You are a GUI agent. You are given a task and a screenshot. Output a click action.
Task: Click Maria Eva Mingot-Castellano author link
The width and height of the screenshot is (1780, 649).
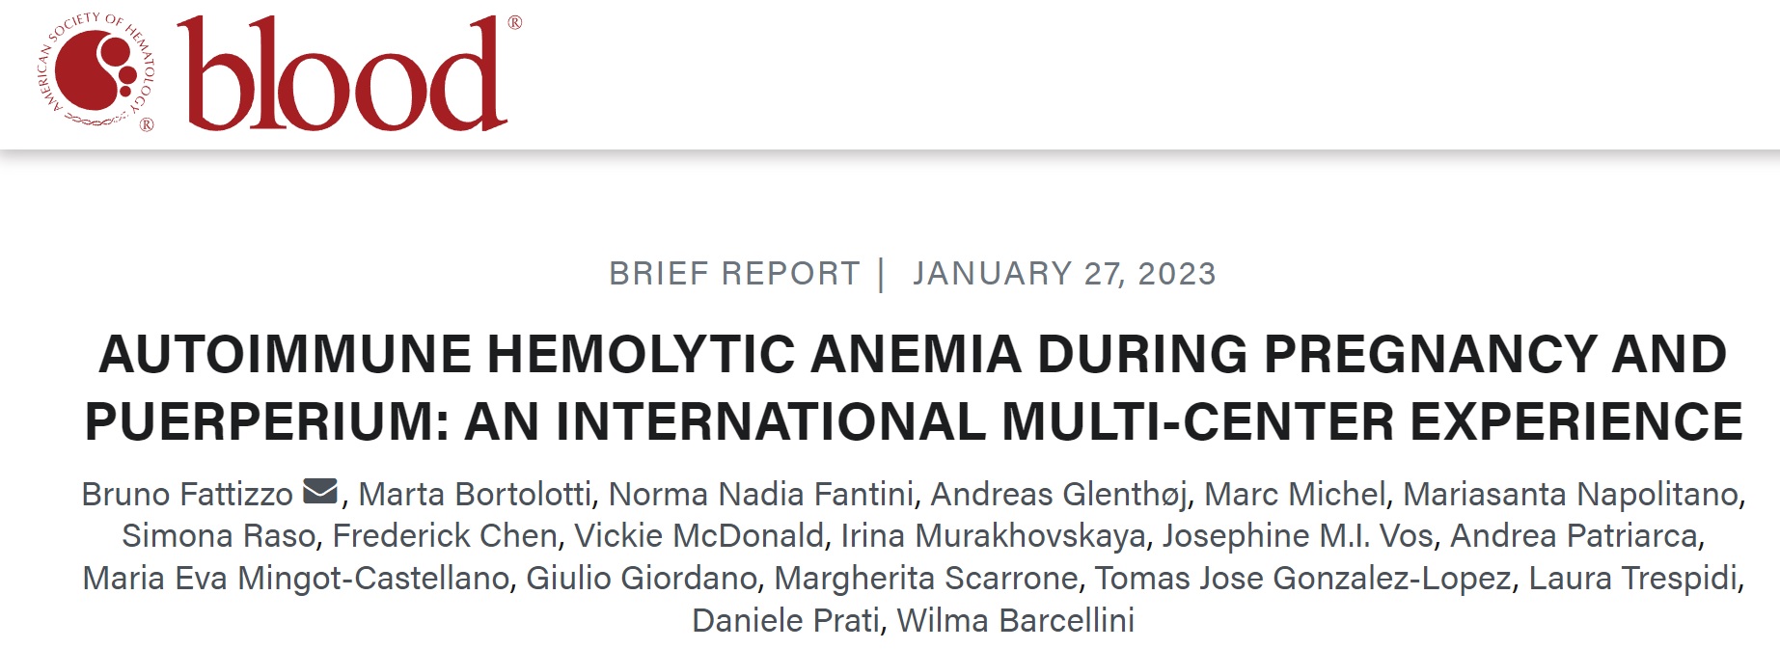[296, 579]
